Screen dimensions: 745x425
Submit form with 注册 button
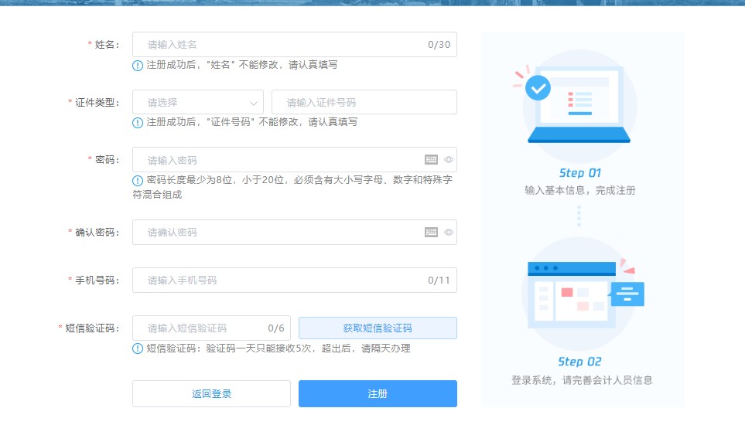click(378, 393)
